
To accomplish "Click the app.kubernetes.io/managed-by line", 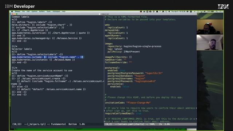I will coord(47,38).
